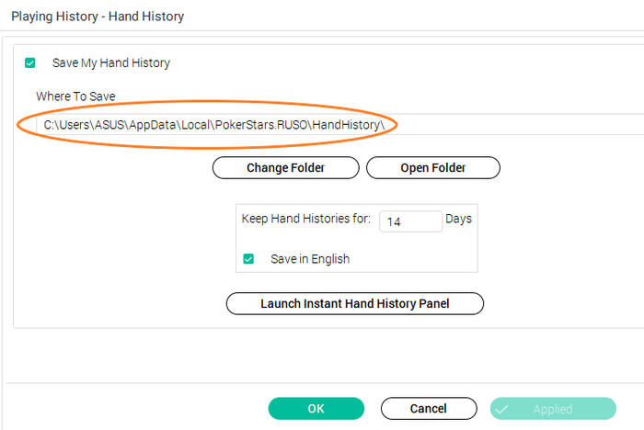The width and height of the screenshot is (644, 430).
Task: Click the 'Save in English' label text
Action: [x=310, y=259]
